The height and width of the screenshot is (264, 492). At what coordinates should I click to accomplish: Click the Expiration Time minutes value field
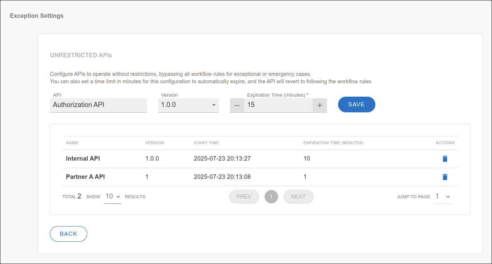(x=278, y=105)
